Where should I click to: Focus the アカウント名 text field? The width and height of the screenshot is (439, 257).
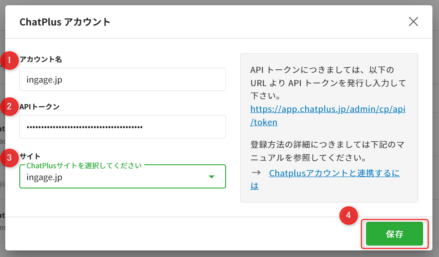[122, 80]
